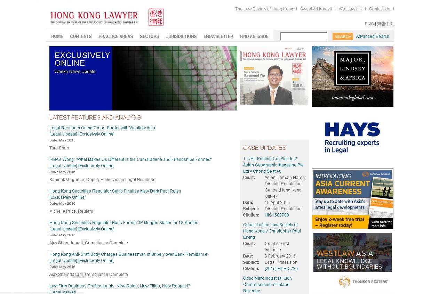
Task: Click the search text field
Action: (304, 36)
